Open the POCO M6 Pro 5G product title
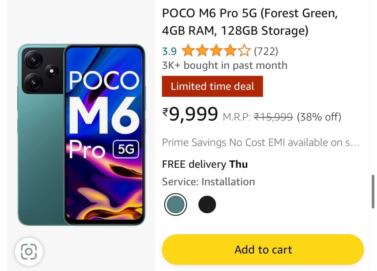 pos(250,22)
